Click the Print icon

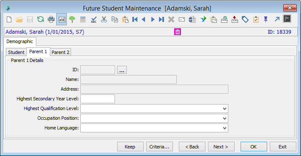51,19
